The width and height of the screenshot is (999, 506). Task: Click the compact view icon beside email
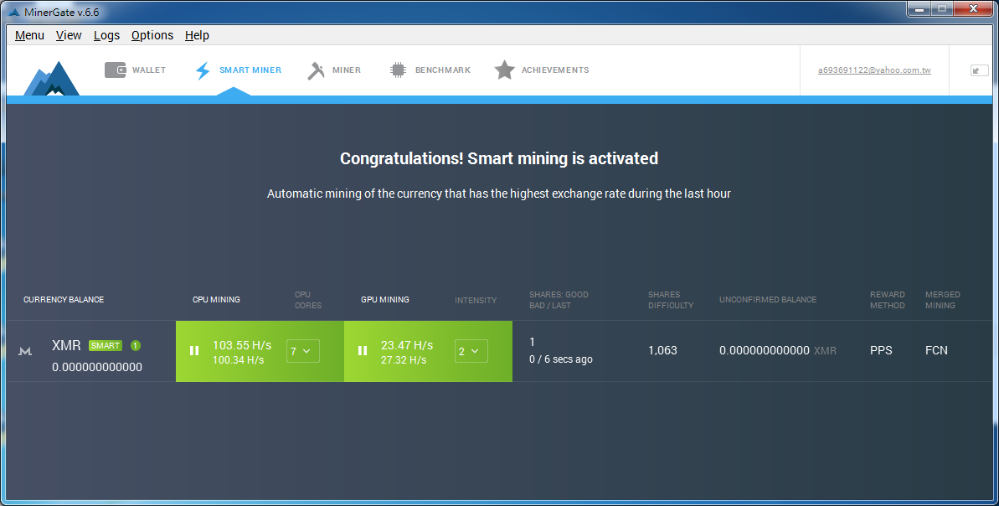click(x=979, y=70)
